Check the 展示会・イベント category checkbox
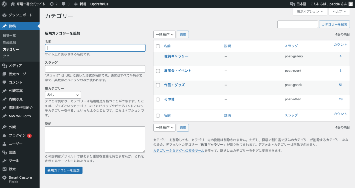This screenshot has width=355, height=188. (158, 71)
